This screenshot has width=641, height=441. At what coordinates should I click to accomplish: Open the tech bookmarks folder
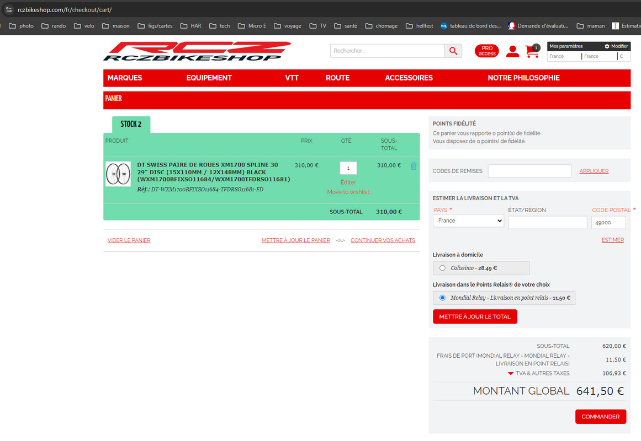[220, 26]
